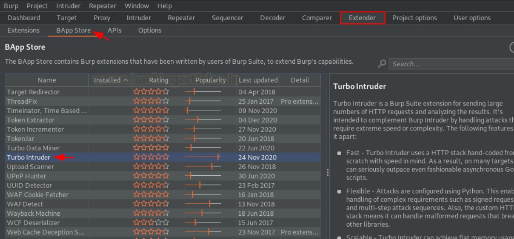Select the TokenJar extension
This screenshot has width=514, height=239.
tap(163, 138)
